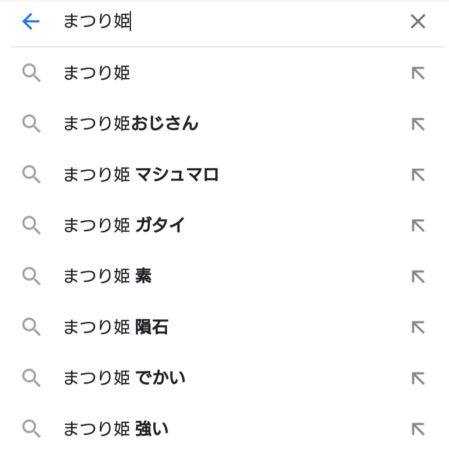Click magnifier icon next to 隕石 suggestion
449x472 pixels.
[31, 327]
